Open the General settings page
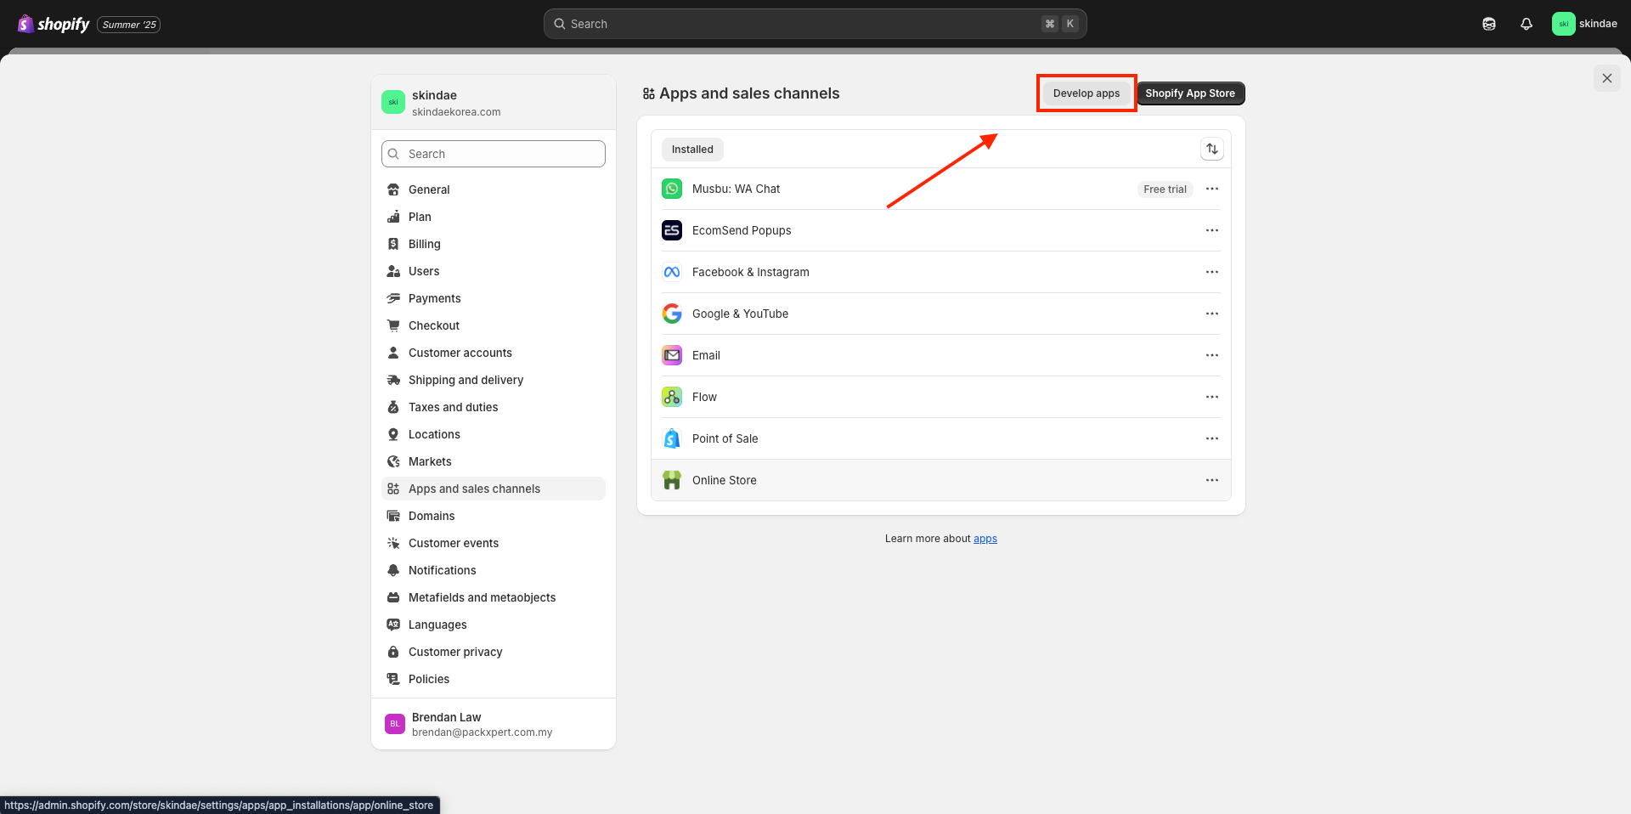Viewport: 1631px width, 814px height. tap(494, 189)
